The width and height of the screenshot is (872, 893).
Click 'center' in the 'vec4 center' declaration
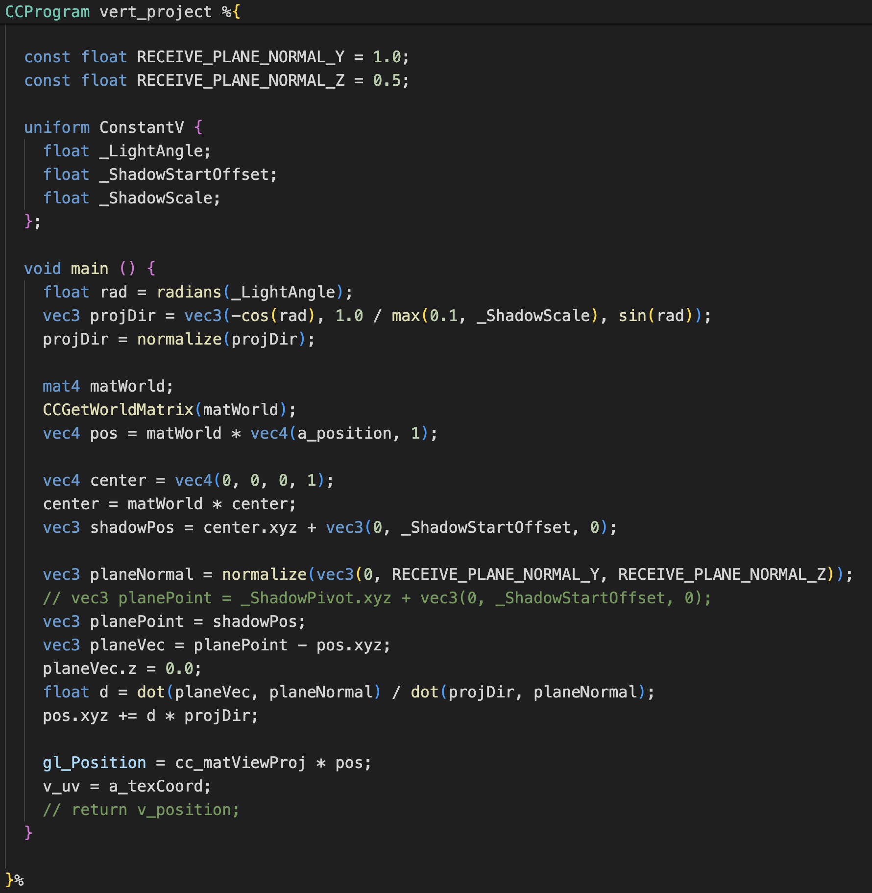[118, 480]
